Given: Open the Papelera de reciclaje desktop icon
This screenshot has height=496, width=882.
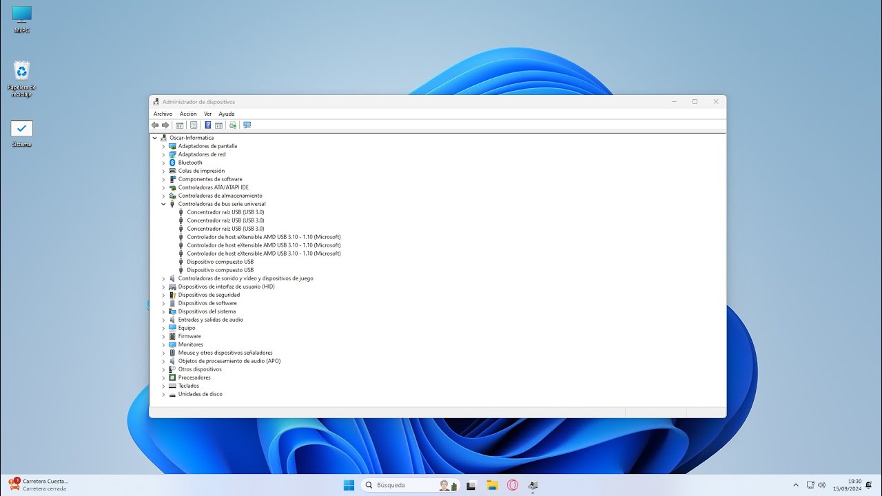Looking at the screenshot, I should [22, 79].
